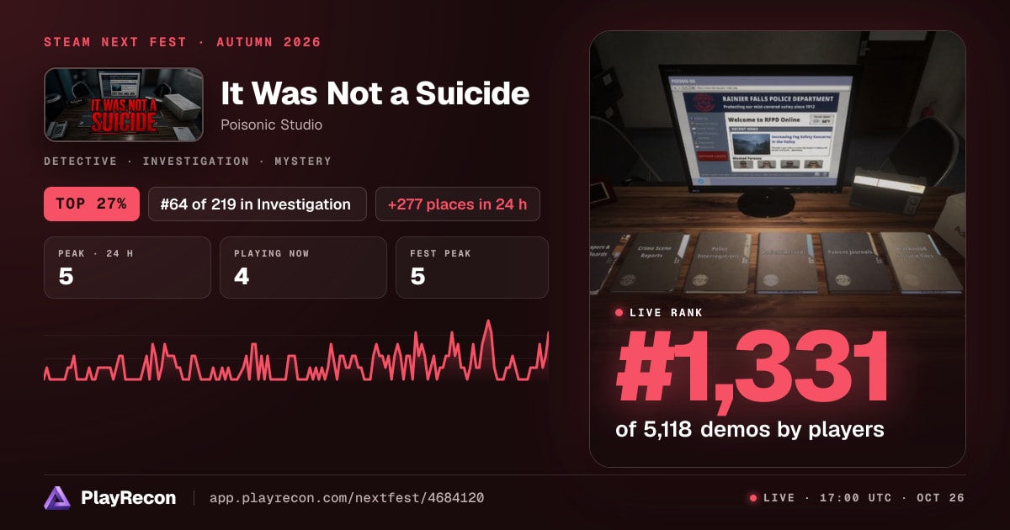Click the Steam Next Fest Autumn 2026 header

coord(183,42)
